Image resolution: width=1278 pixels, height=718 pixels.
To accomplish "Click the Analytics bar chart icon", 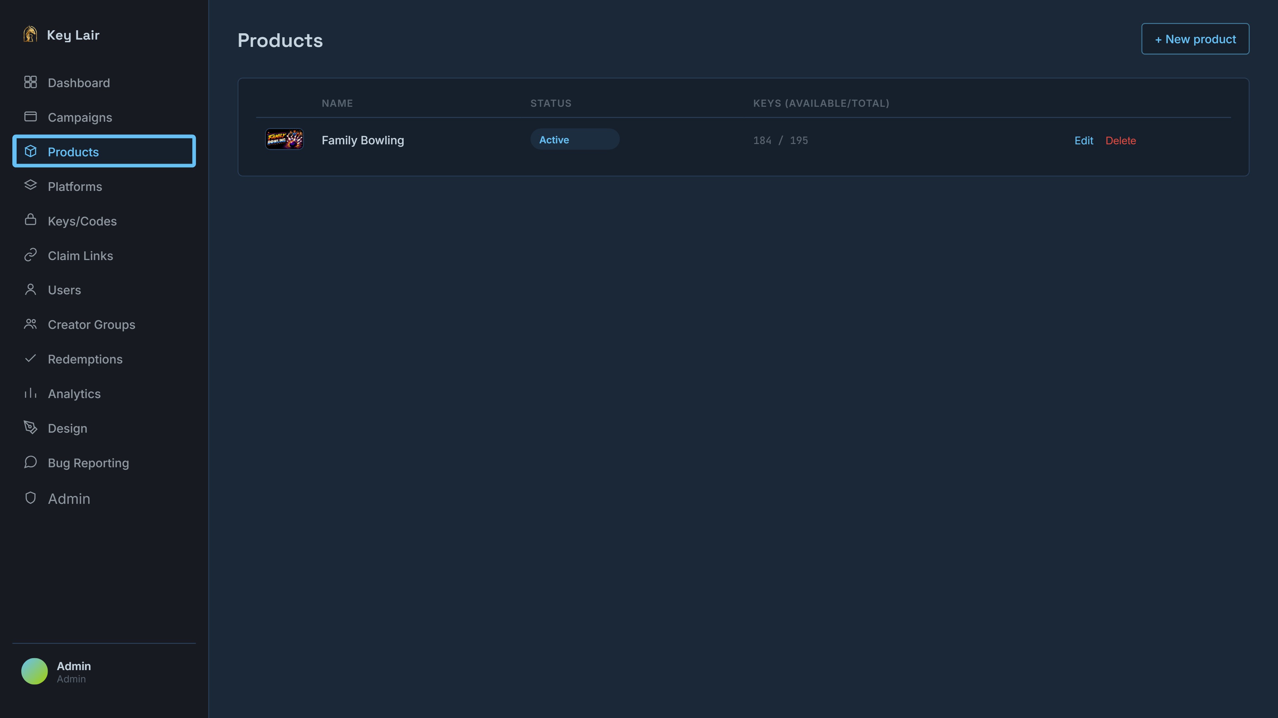I will point(30,393).
